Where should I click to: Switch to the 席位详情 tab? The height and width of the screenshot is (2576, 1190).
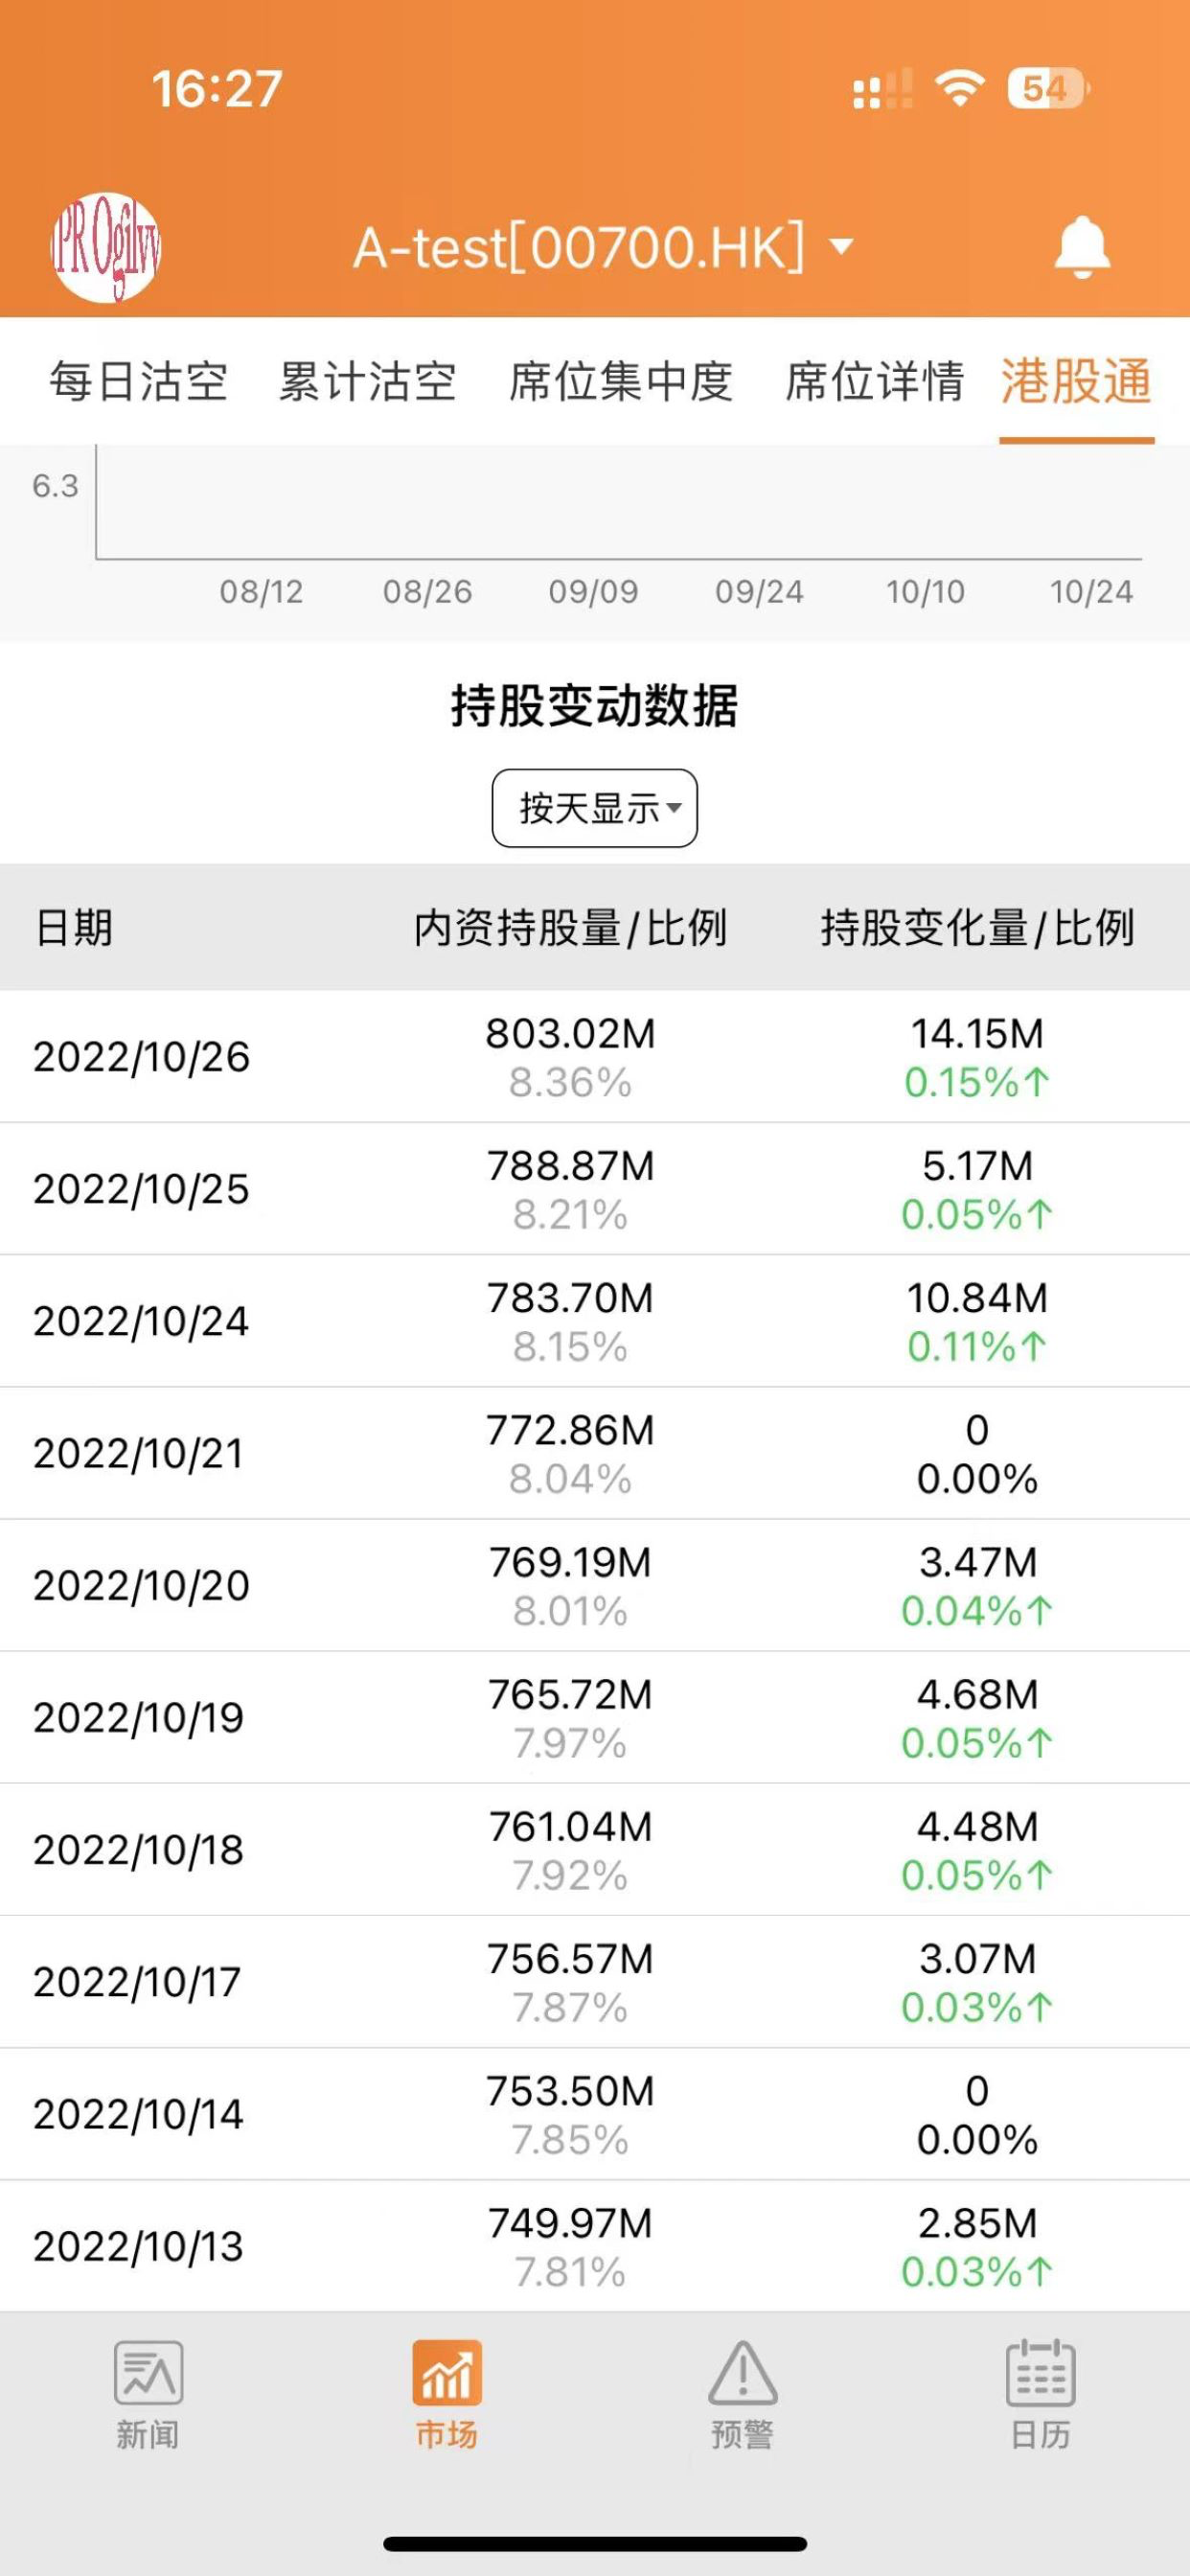(x=875, y=381)
